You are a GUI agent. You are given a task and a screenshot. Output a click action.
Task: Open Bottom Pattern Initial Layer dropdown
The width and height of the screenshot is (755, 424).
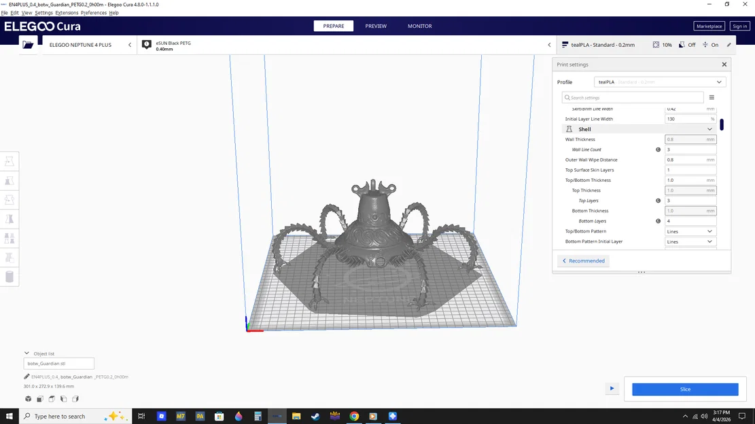(690, 242)
